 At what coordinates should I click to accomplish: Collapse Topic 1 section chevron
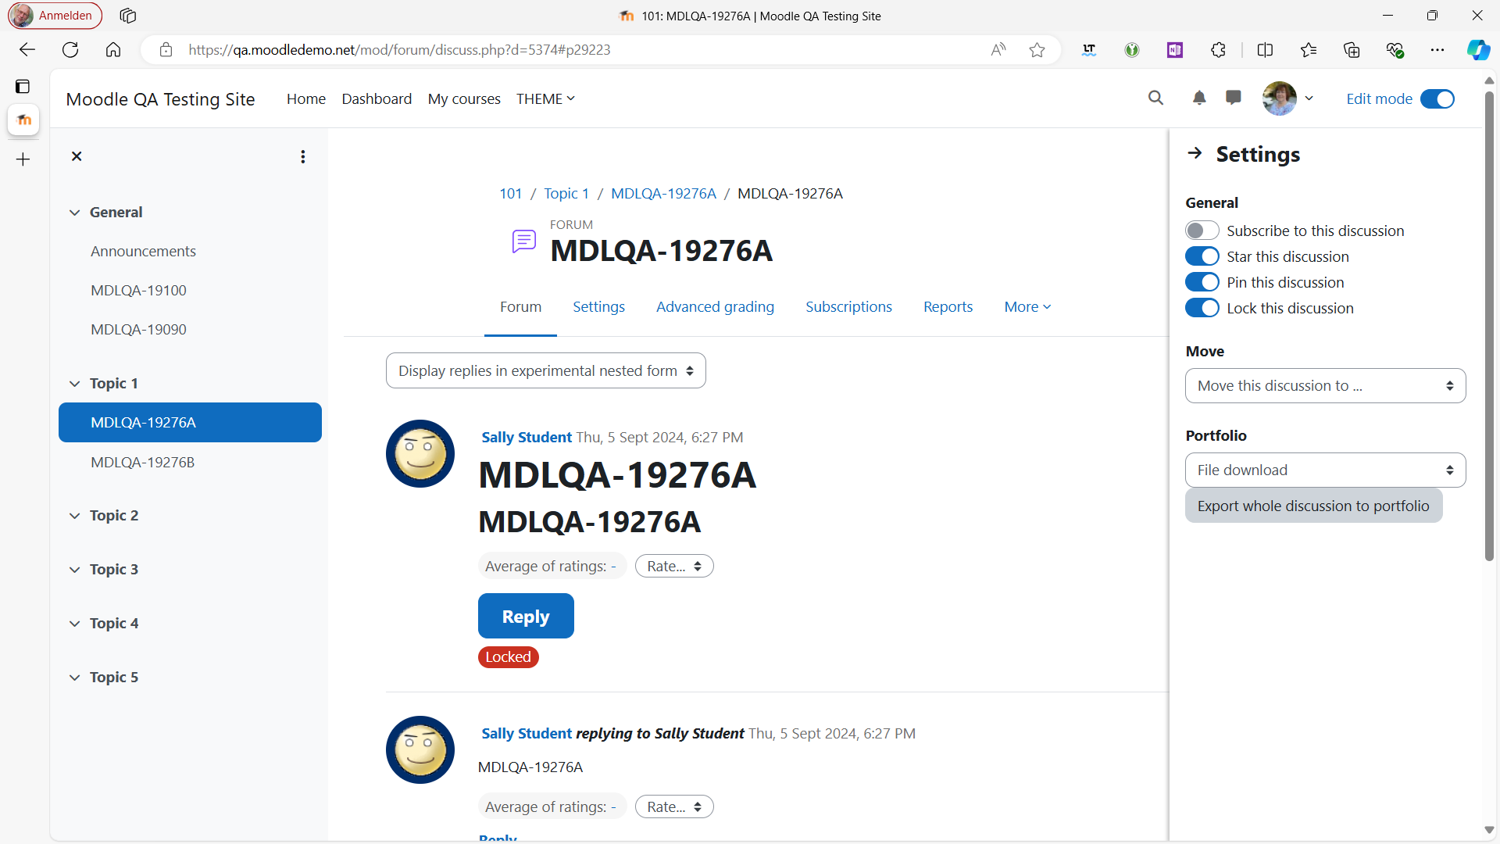click(74, 384)
